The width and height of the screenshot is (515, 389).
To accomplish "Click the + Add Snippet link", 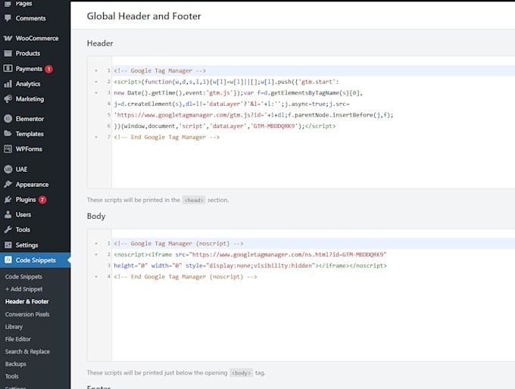I will pyautogui.click(x=24, y=289).
